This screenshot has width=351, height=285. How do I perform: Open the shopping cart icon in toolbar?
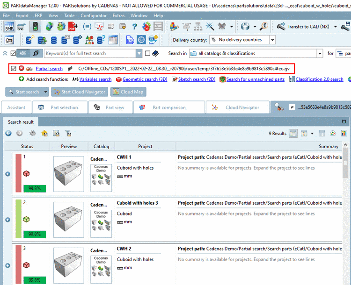[21, 27]
